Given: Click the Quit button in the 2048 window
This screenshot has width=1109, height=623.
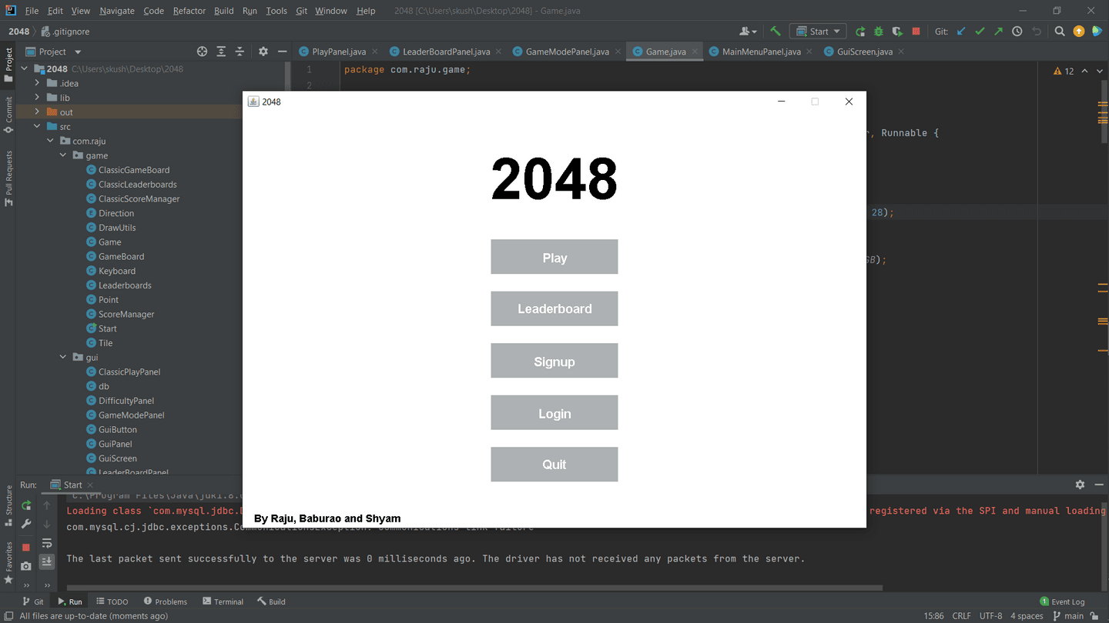Looking at the screenshot, I should [x=554, y=465].
